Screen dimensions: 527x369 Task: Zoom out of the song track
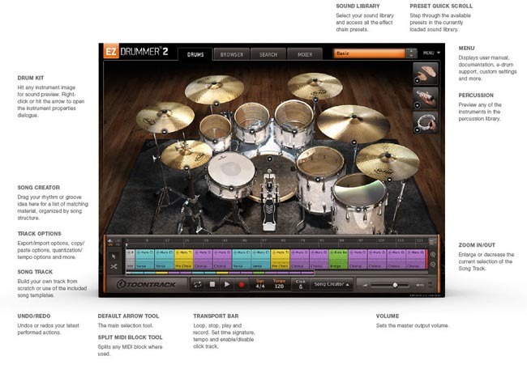433,265
